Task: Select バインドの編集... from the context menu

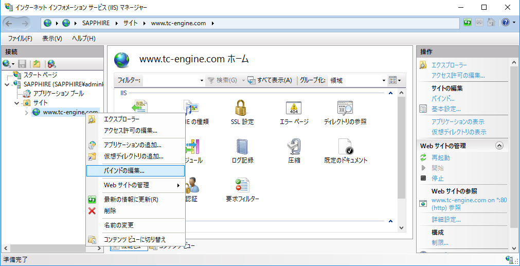Action: point(135,171)
